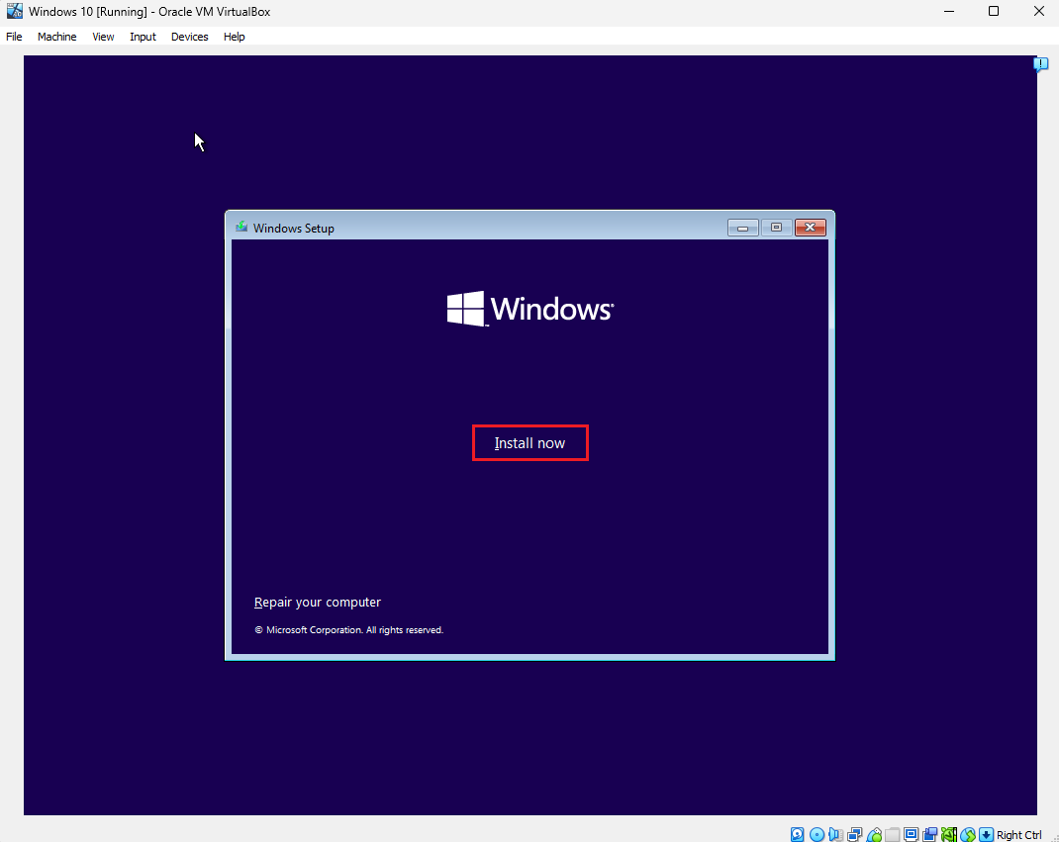Click the VirtualBox window title icon

(14, 11)
